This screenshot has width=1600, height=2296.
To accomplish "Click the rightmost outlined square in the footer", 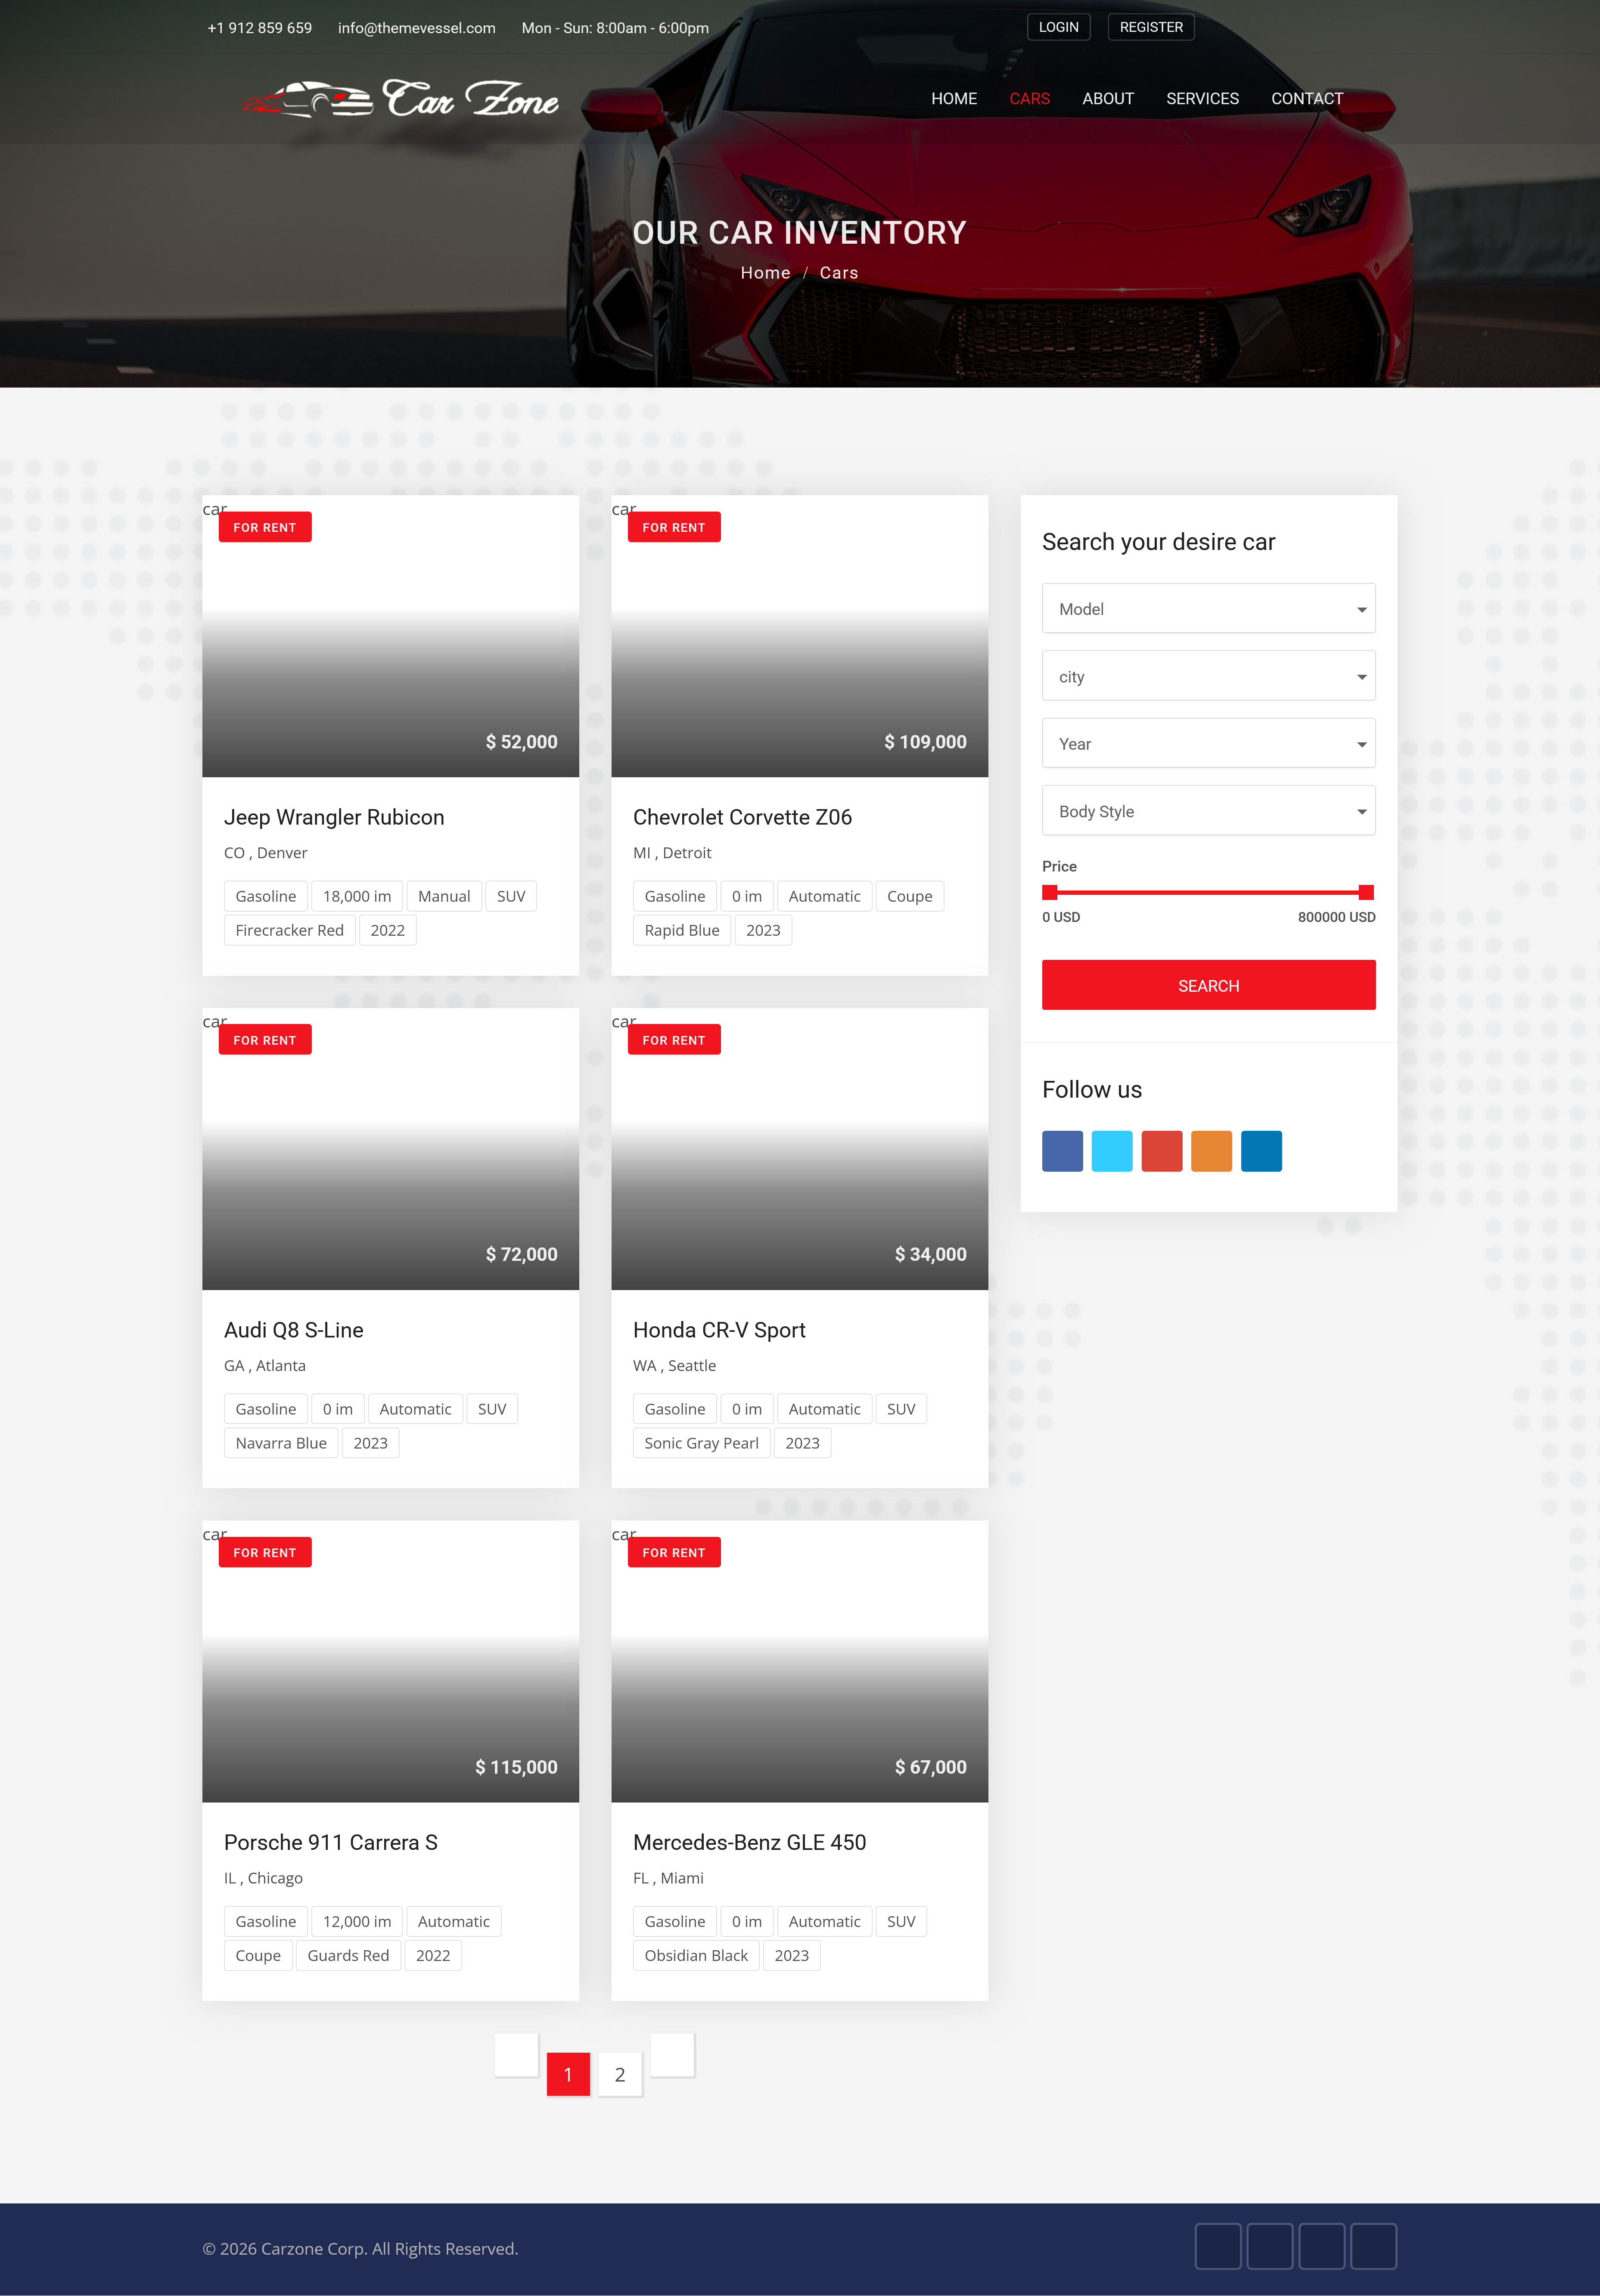I will coord(1373,2246).
